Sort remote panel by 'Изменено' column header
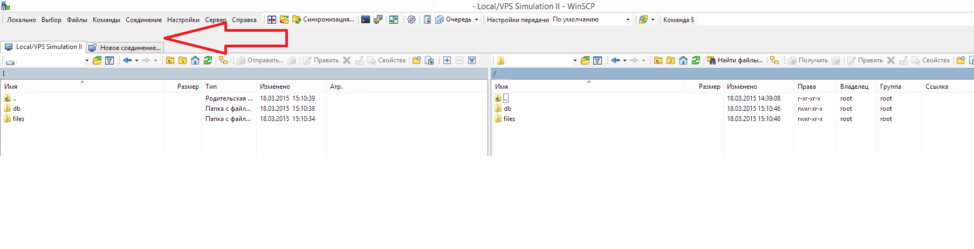The image size is (974, 249). (x=742, y=87)
